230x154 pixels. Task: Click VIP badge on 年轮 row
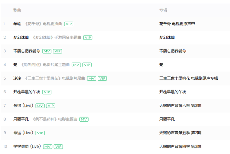coord(69,24)
